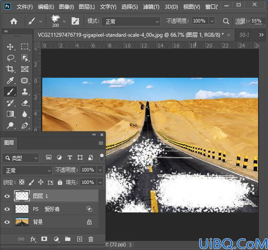
Task: Select the Lasso tool
Action: click(10, 58)
